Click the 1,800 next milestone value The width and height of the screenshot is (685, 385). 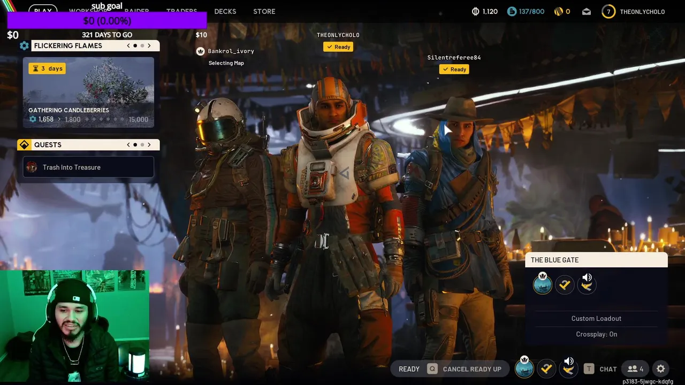click(73, 120)
